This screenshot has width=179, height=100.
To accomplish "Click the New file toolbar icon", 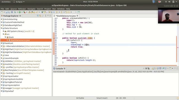I will tap(2, 12).
